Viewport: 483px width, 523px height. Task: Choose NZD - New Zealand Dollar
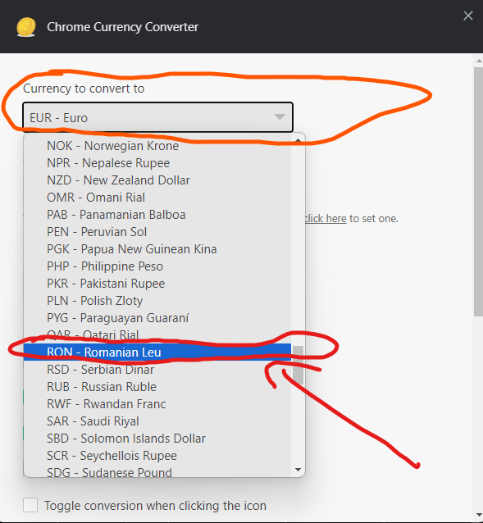(157, 180)
